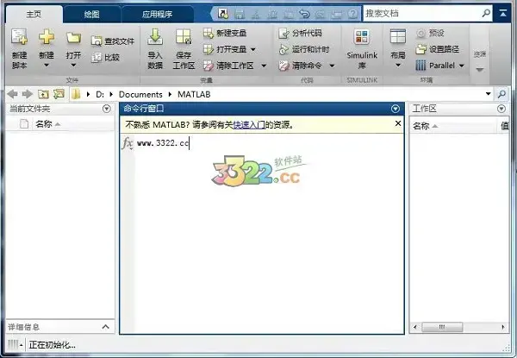Open a file with 打开 folder icon
This screenshot has width=517, height=358.
(x=73, y=38)
